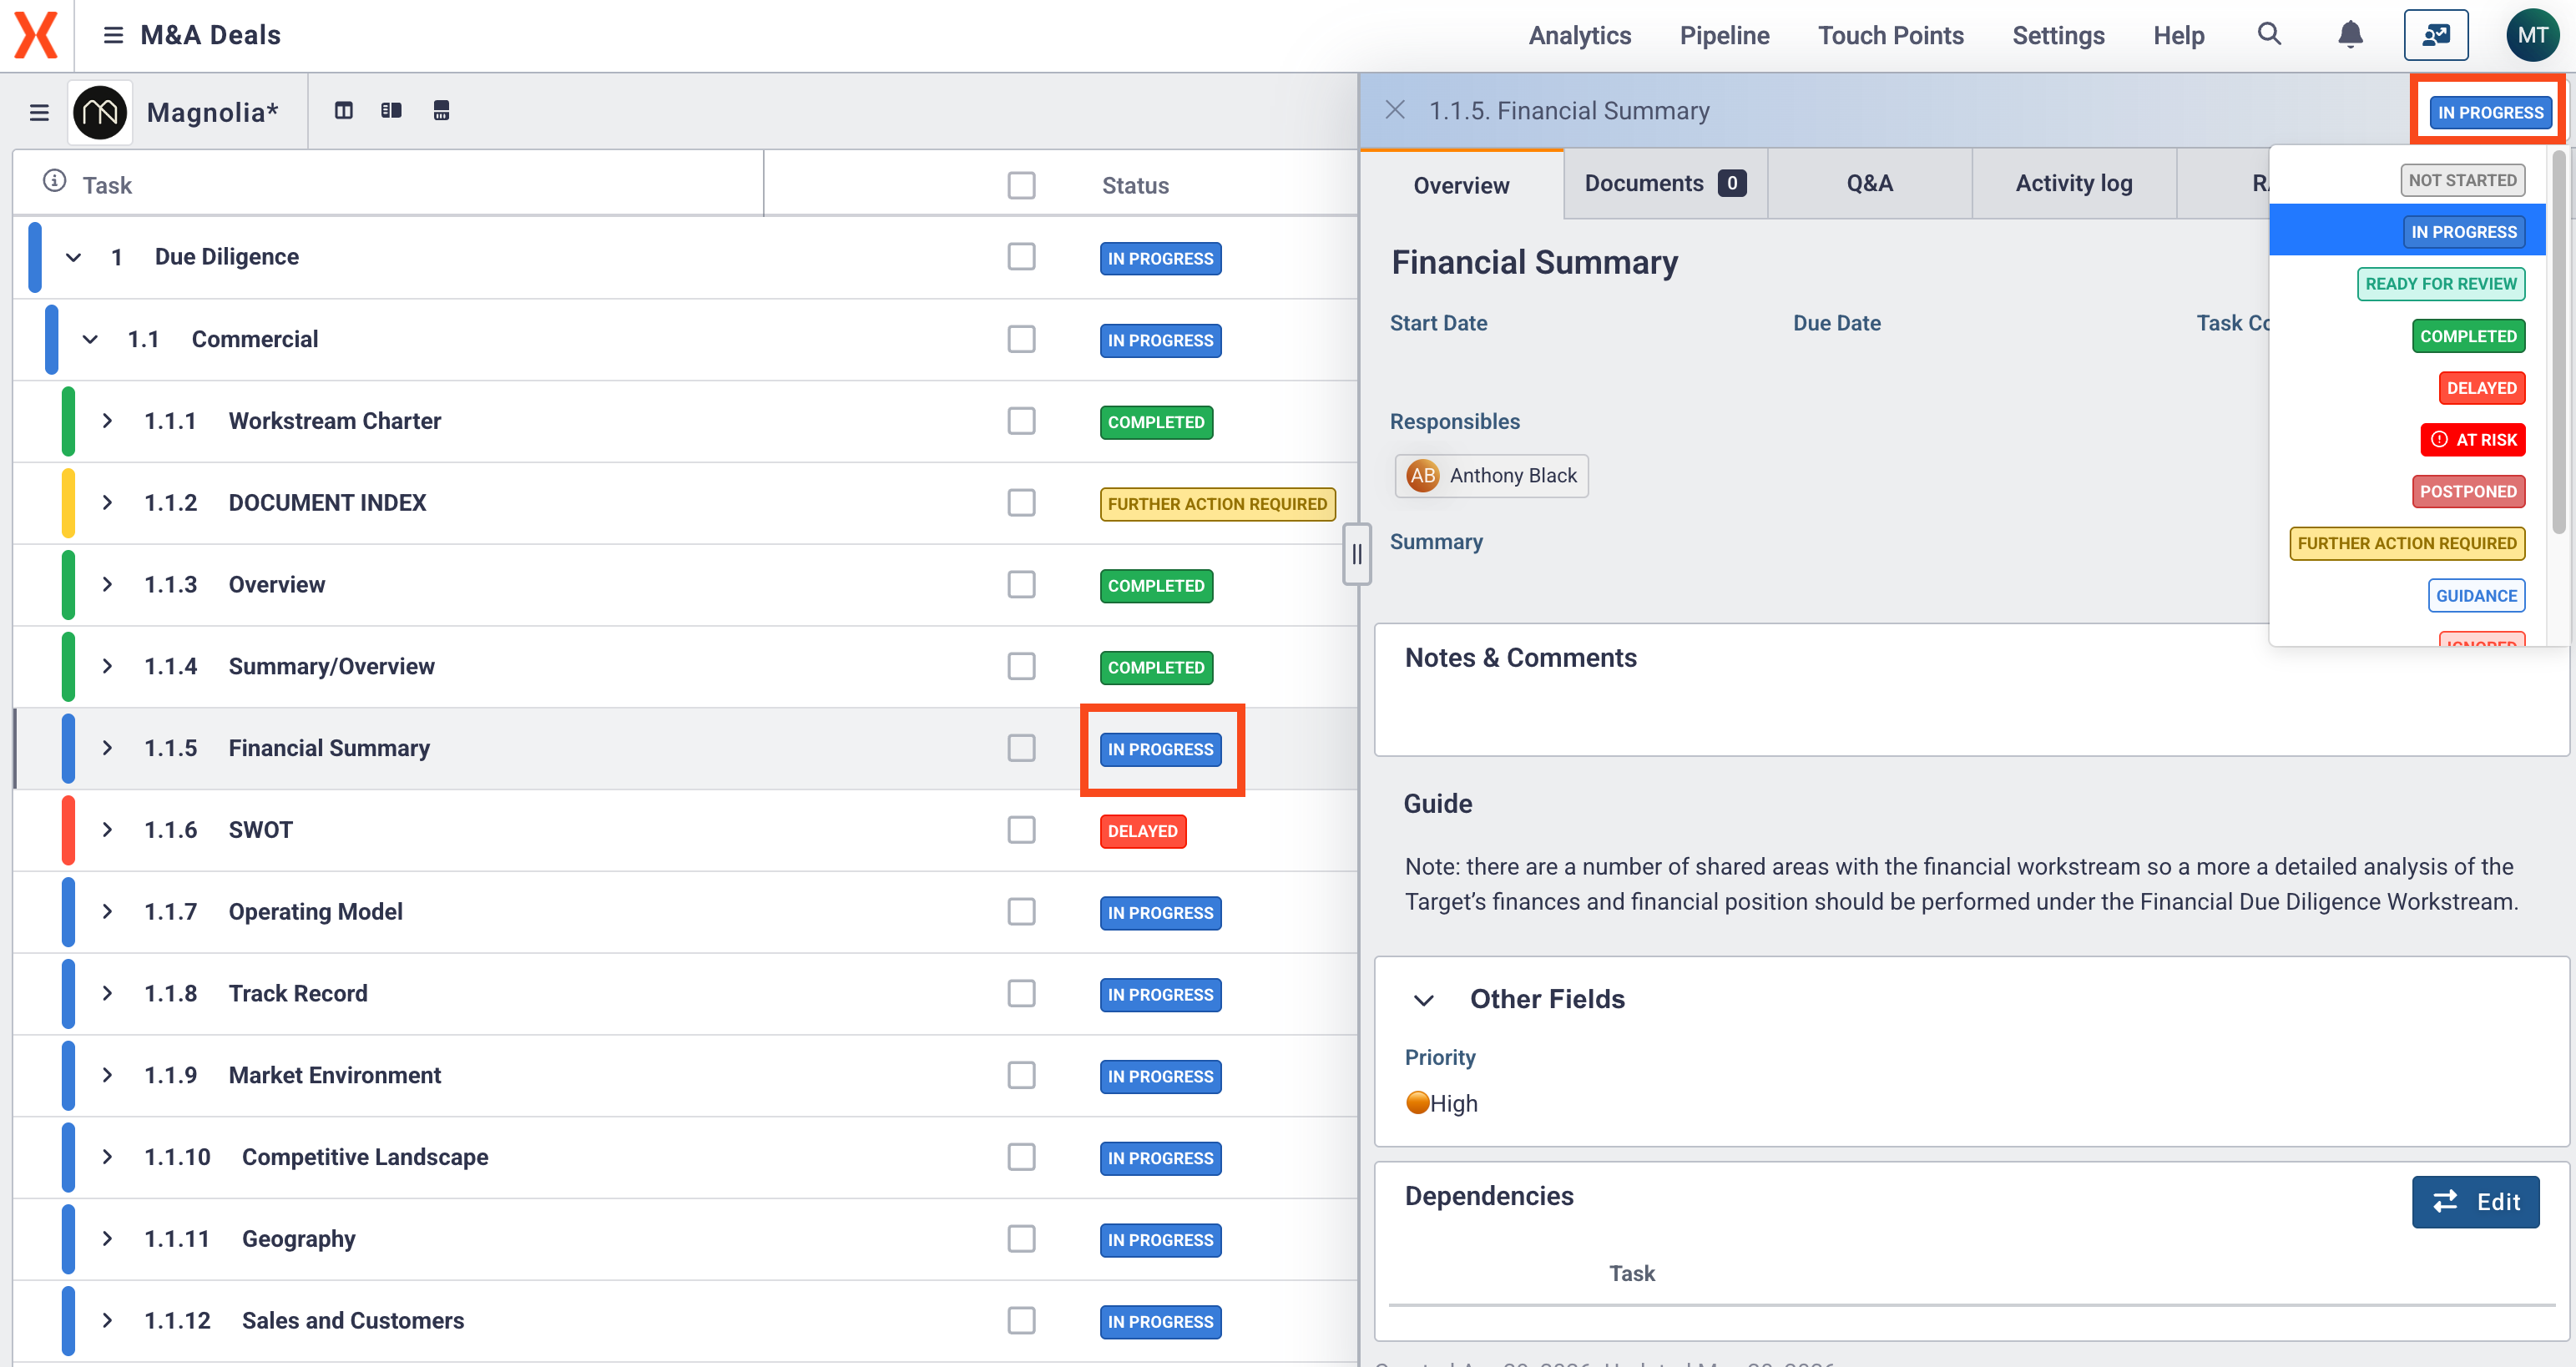Collapse the Due Diligence section
This screenshot has width=2576, height=1367.
click(73, 257)
